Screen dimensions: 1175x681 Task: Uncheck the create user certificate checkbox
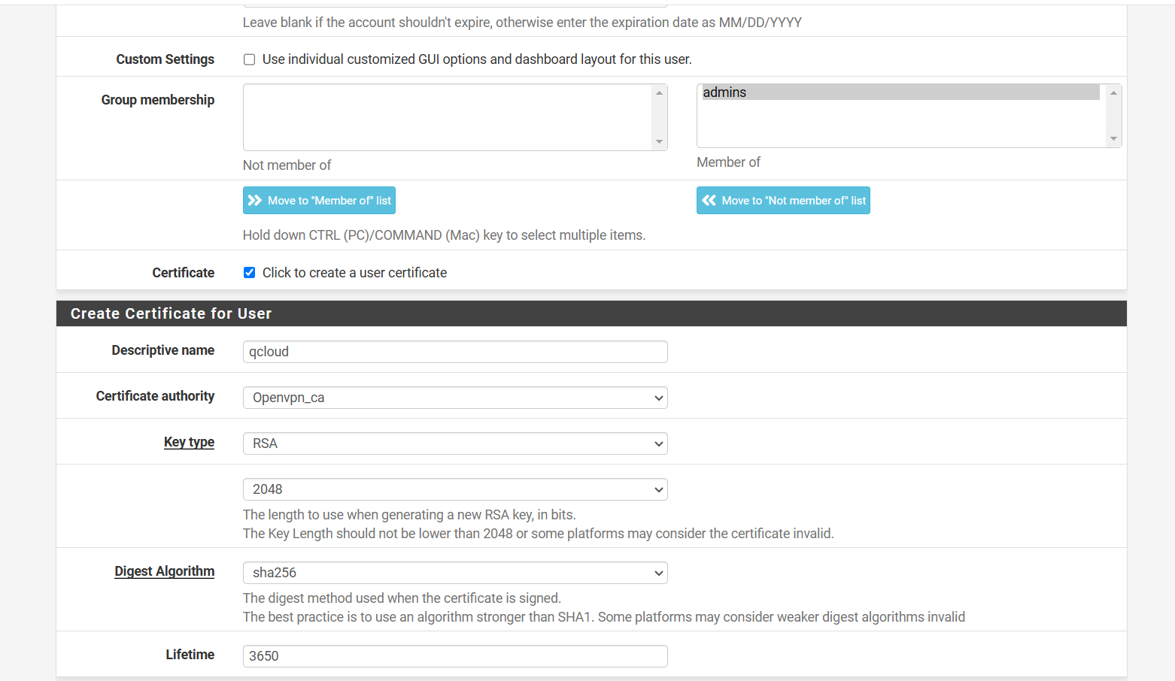249,273
